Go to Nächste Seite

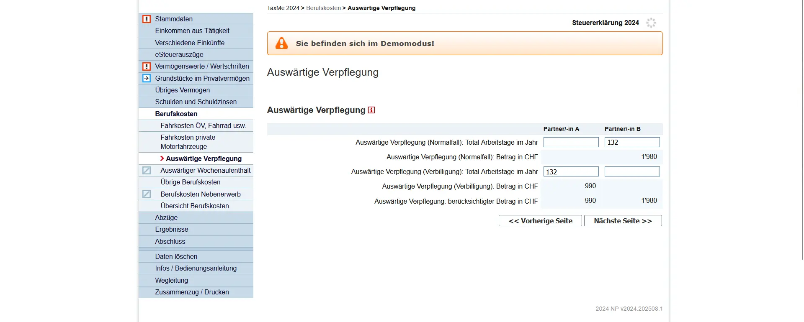[x=623, y=221]
